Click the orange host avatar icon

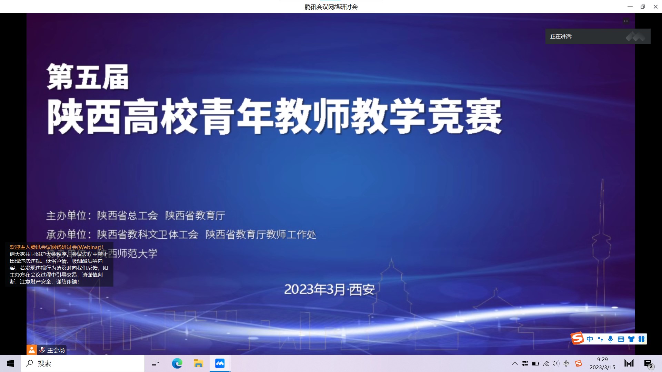(31, 350)
